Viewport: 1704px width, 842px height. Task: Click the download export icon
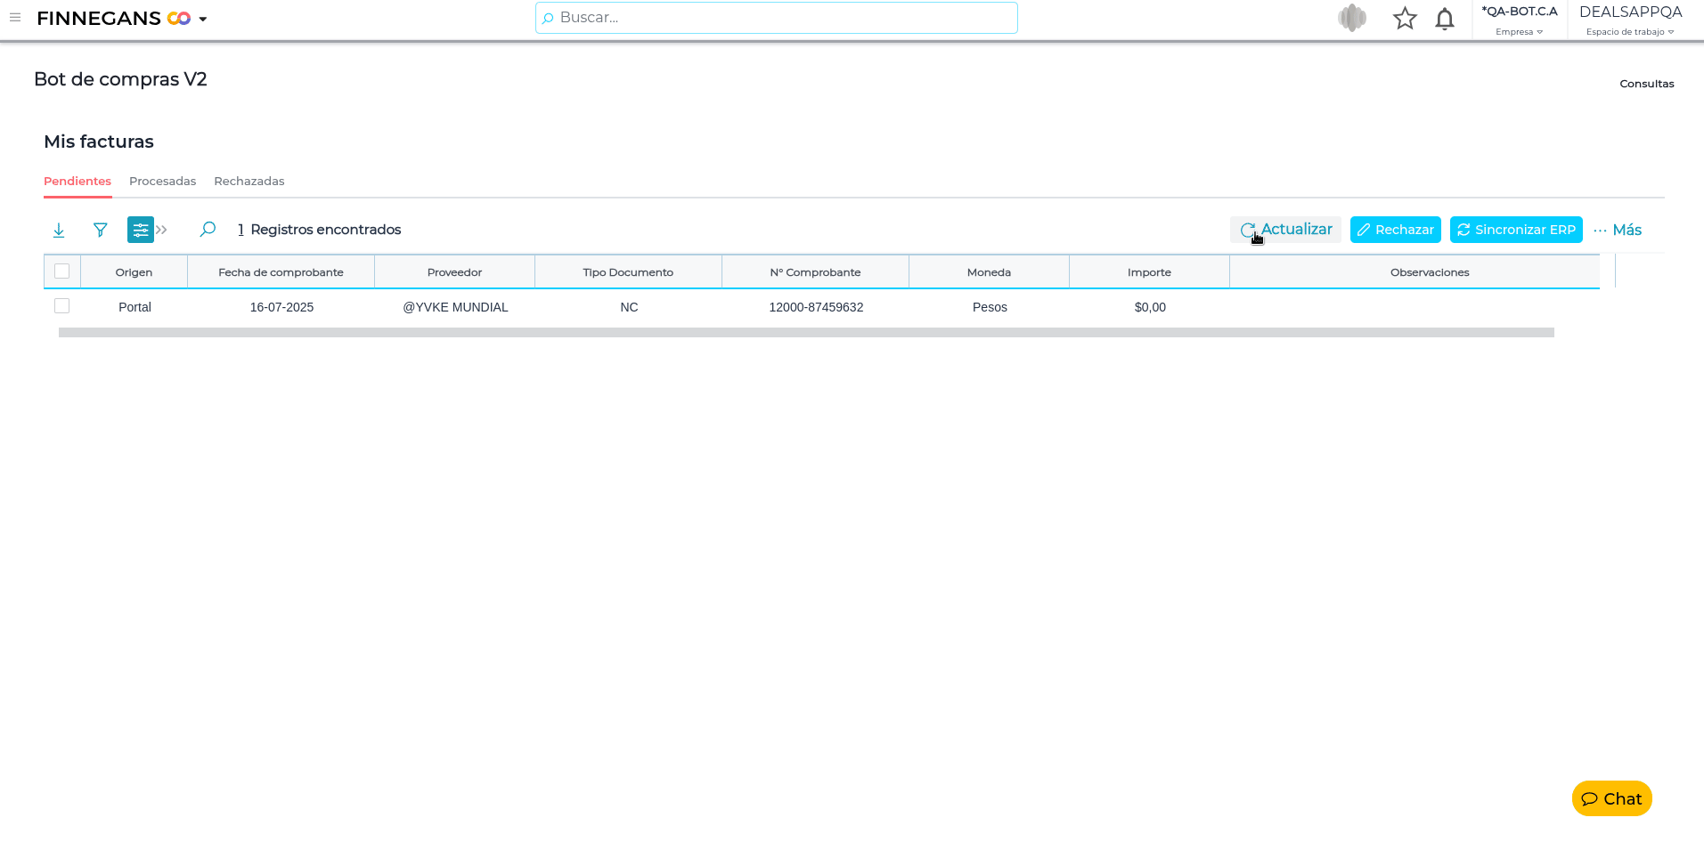coord(59,231)
